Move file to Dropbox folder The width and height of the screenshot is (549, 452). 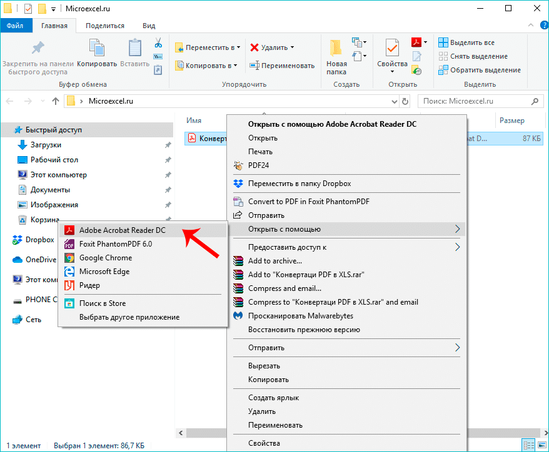pyautogui.click(x=300, y=184)
